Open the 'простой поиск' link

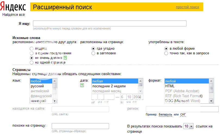(x=187, y=7)
